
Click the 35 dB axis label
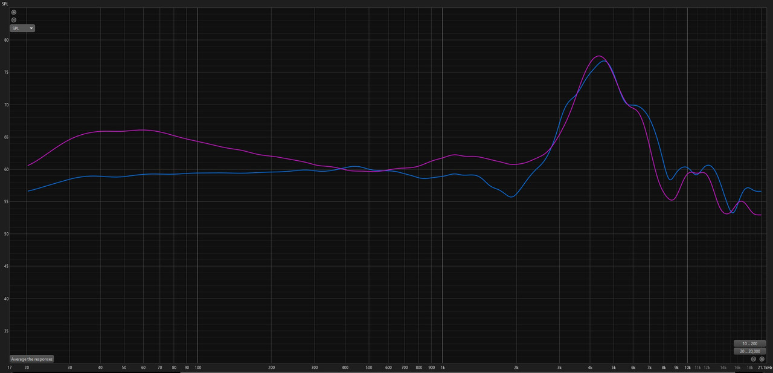[x=7, y=331]
